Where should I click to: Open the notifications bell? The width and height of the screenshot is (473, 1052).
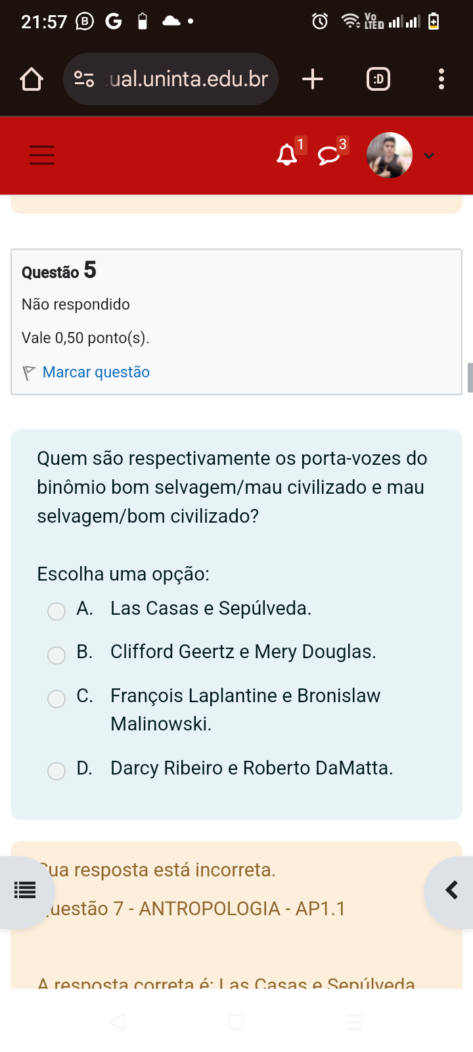coord(286,155)
